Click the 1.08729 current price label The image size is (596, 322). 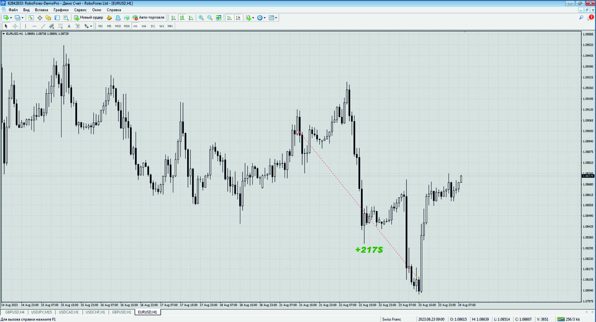588,176
